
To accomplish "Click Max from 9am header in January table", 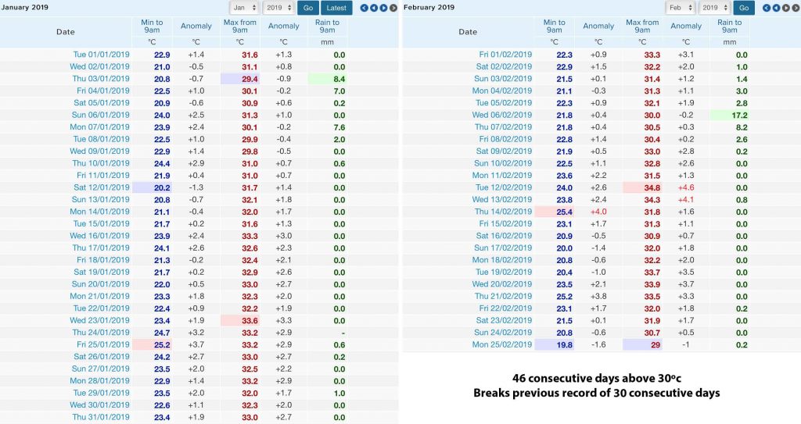I will (239, 26).
